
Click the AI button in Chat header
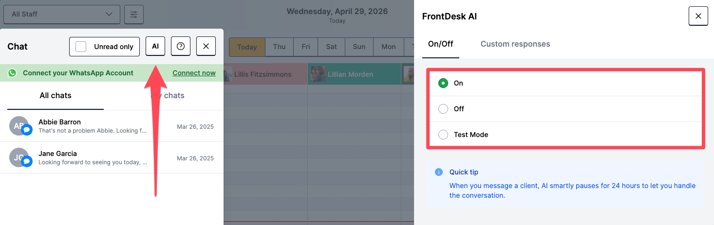pos(155,47)
